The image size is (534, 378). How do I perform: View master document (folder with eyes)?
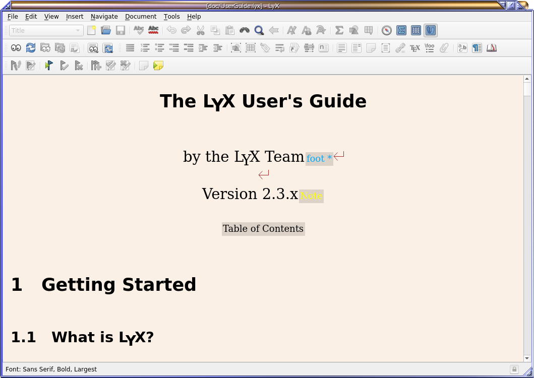(x=45, y=48)
